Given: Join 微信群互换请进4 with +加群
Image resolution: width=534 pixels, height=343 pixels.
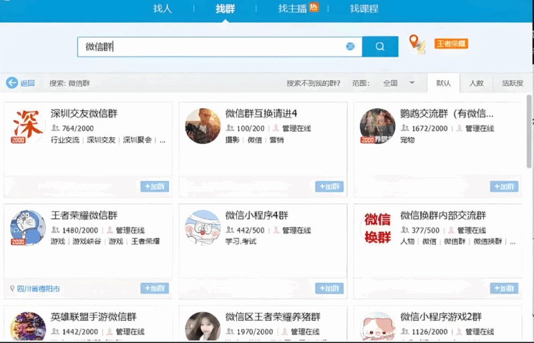Looking at the screenshot, I should click(329, 186).
